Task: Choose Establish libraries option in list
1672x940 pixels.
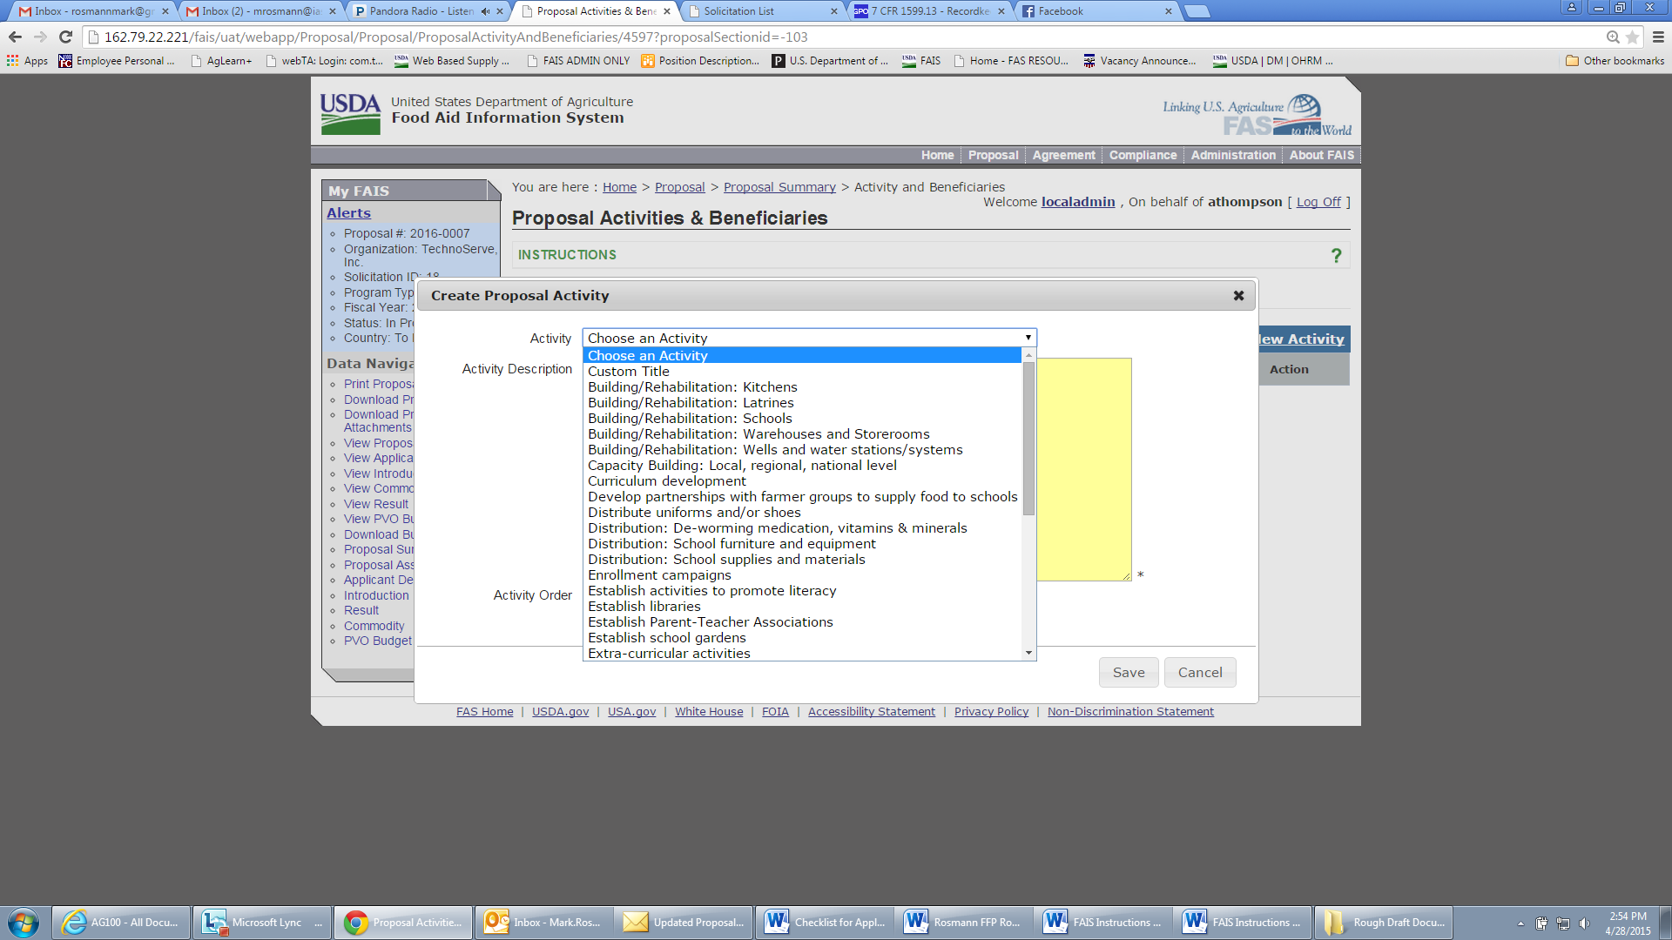Action: pyautogui.click(x=644, y=607)
